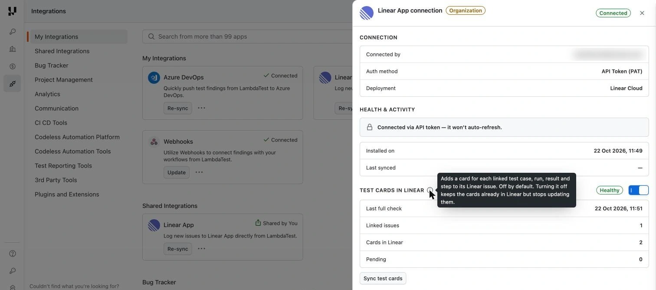Click Sync test cards button

pyautogui.click(x=383, y=278)
